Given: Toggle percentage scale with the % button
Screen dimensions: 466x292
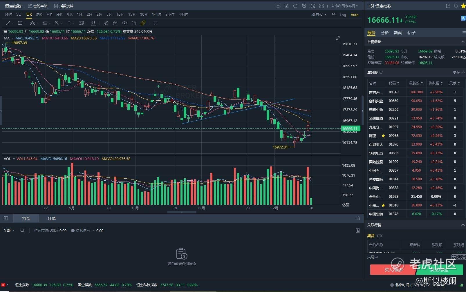Looking at the screenshot, I should tap(333, 15).
